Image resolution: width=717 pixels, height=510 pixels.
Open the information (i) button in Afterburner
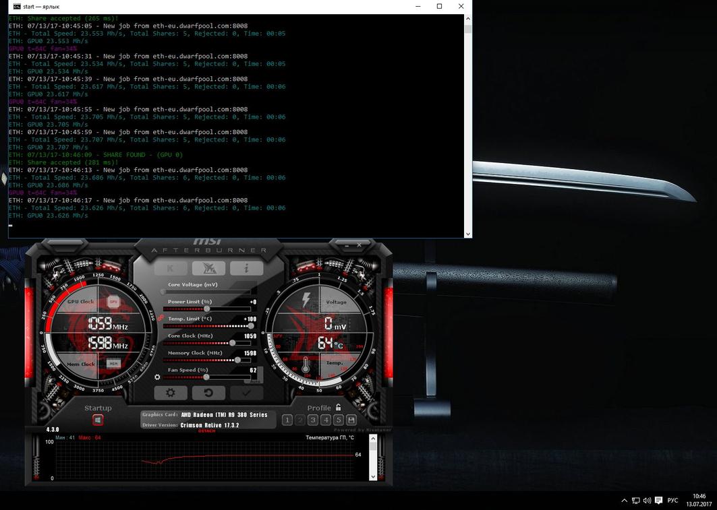pyautogui.click(x=246, y=268)
